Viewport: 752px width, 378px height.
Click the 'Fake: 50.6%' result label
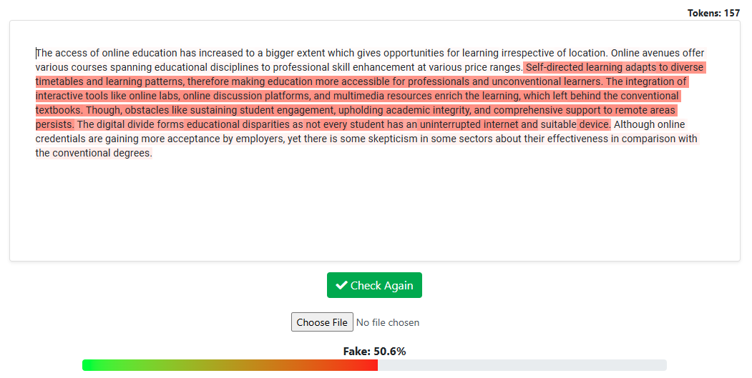[374, 351]
